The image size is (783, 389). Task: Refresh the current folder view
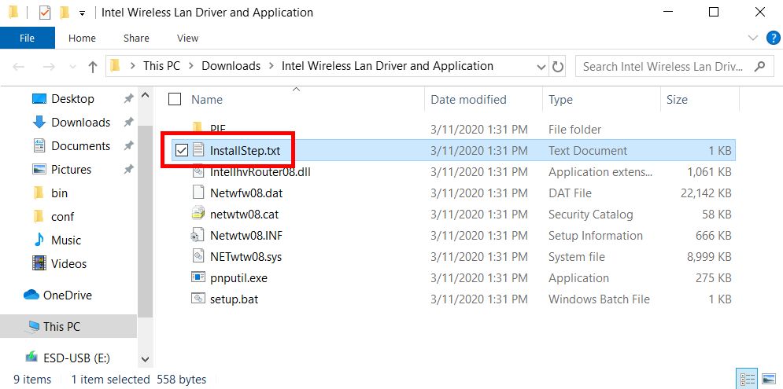coord(557,66)
